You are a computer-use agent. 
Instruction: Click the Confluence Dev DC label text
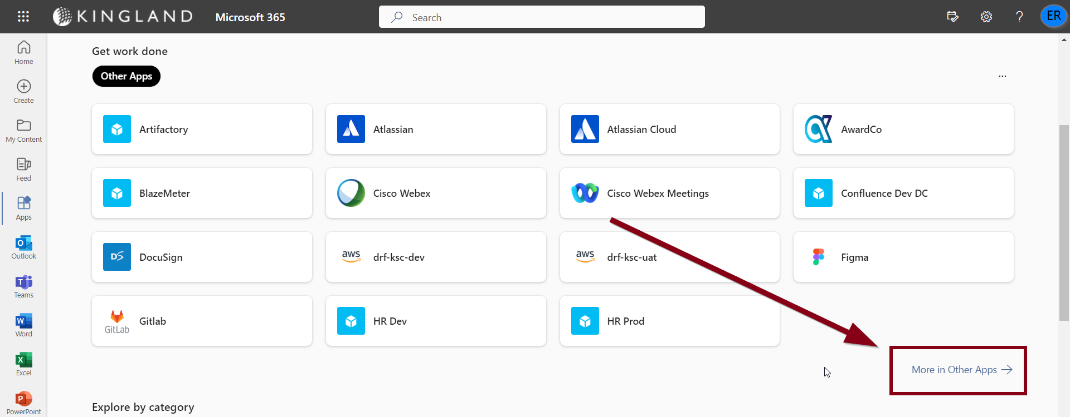884,193
